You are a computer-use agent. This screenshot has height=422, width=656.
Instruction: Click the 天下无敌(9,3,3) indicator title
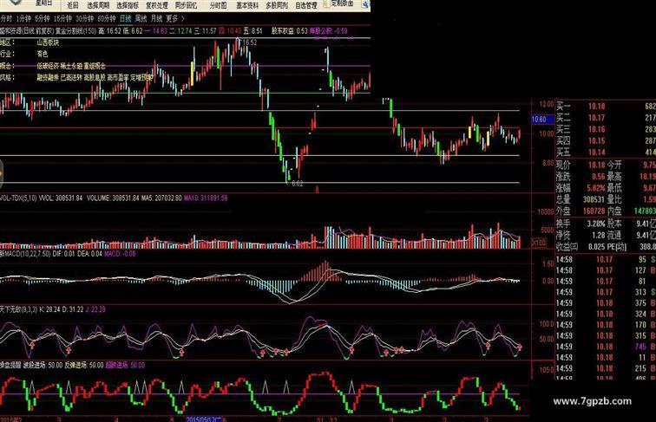coord(18,309)
